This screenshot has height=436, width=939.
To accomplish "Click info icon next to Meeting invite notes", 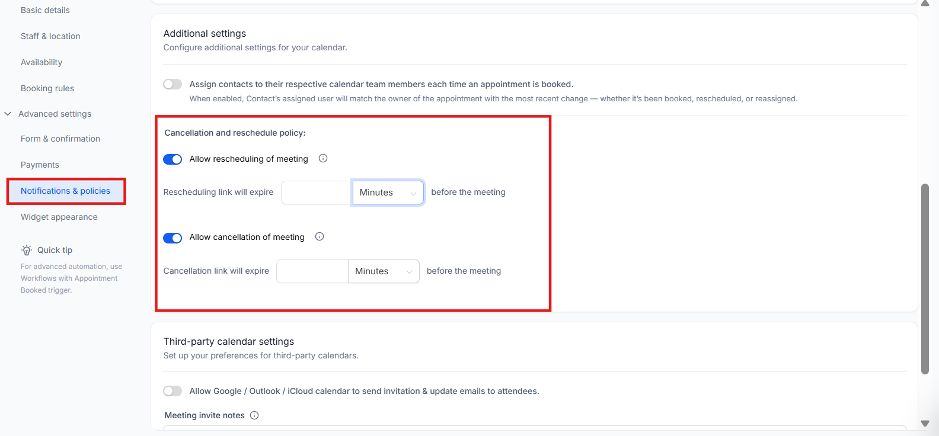I will coord(254,415).
